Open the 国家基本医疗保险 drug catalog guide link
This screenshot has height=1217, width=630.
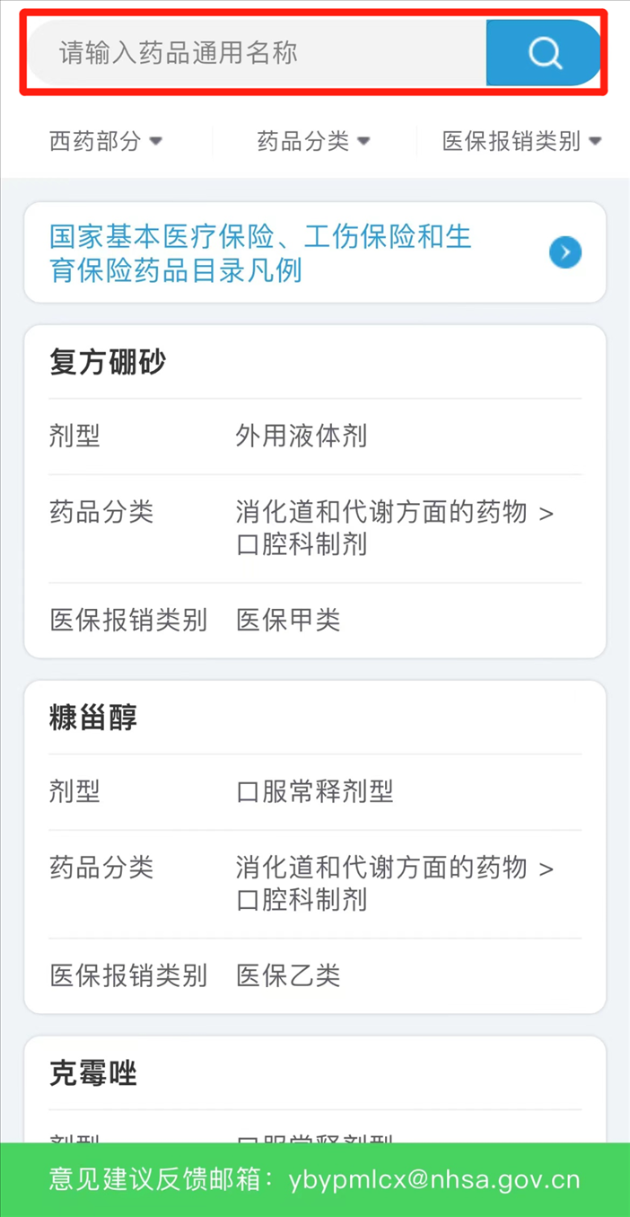tap(260, 253)
